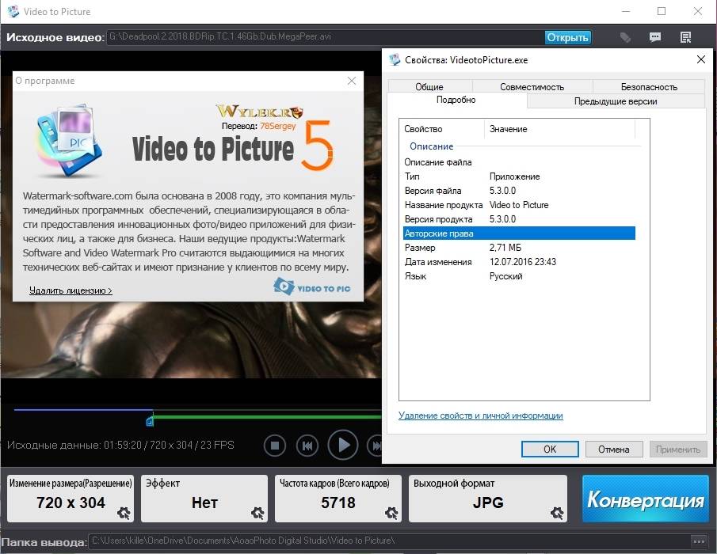Screen dimensions: 717x554
Task: Click the Применить button
Action: (x=678, y=450)
